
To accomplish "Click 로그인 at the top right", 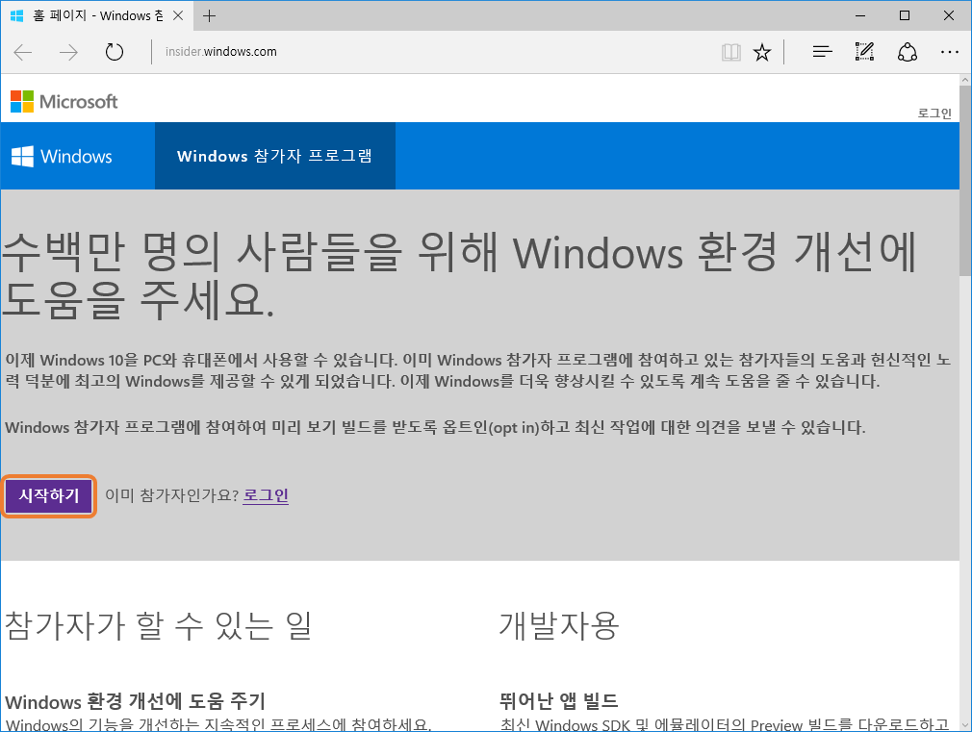I will 933,113.
